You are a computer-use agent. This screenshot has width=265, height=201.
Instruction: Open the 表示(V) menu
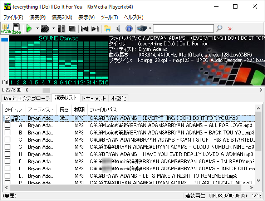[x=87, y=17]
